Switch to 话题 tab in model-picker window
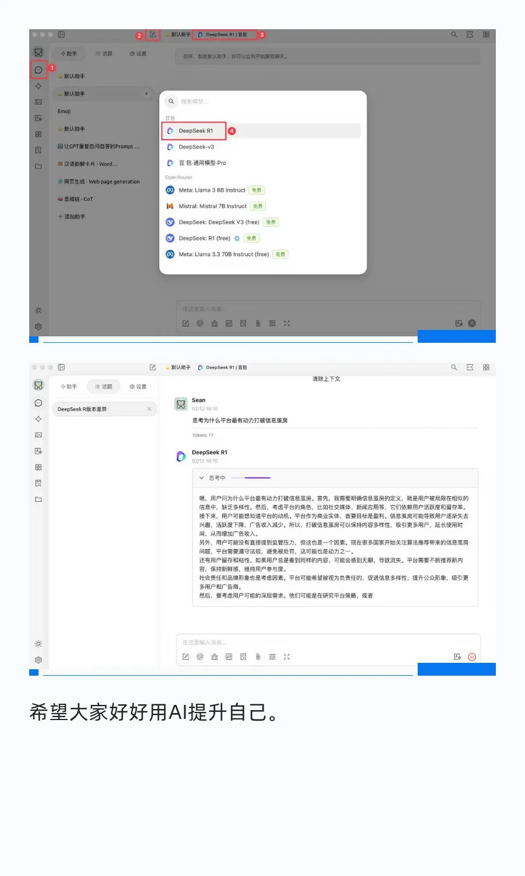This screenshot has height=876, width=525. (103, 54)
